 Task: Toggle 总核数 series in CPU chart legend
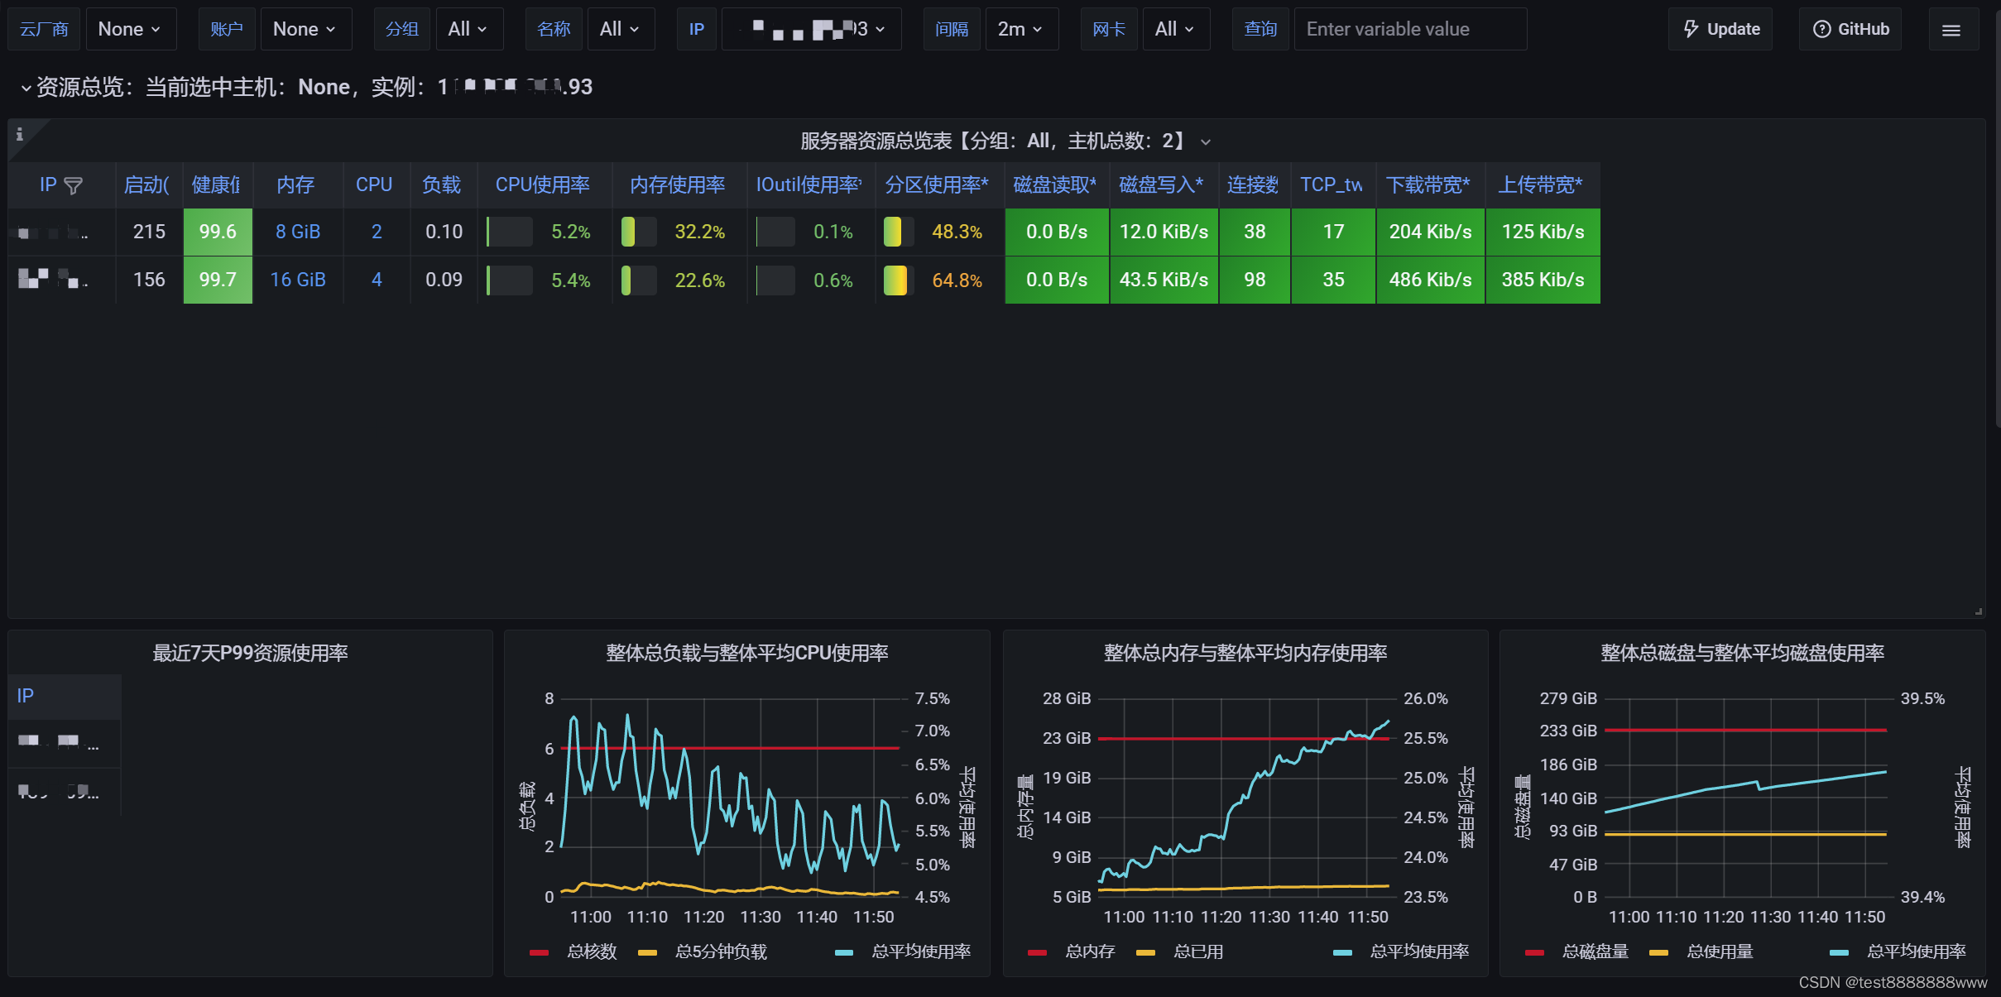(x=591, y=952)
